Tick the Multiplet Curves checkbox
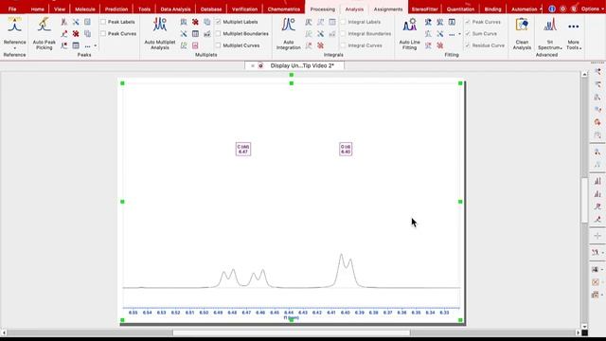The image size is (606, 341). [219, 45]
